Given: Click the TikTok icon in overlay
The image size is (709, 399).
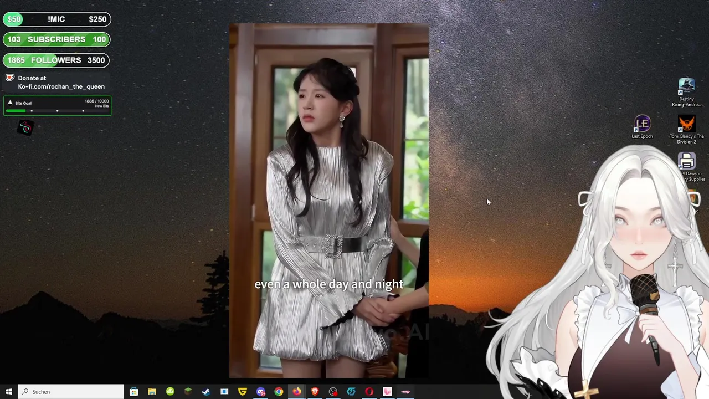Looking at the screenshot, I should click(x=25, y=128).
